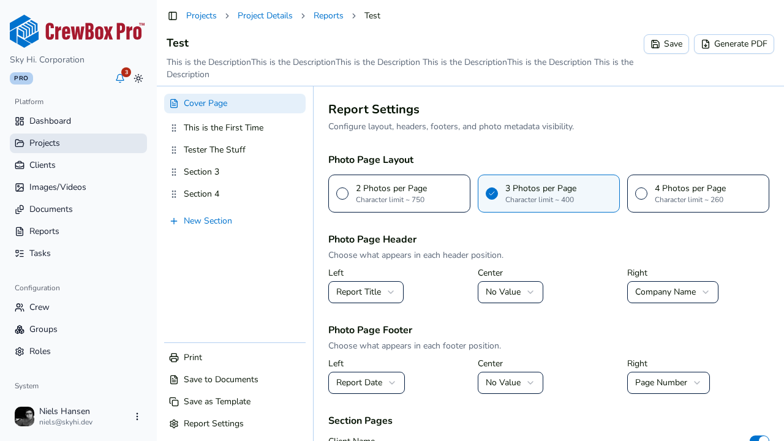The height and width of the screenshot is (441, 784).
Task: Follow Project Details breadcrumb link
Action: (x=265, y=16)
